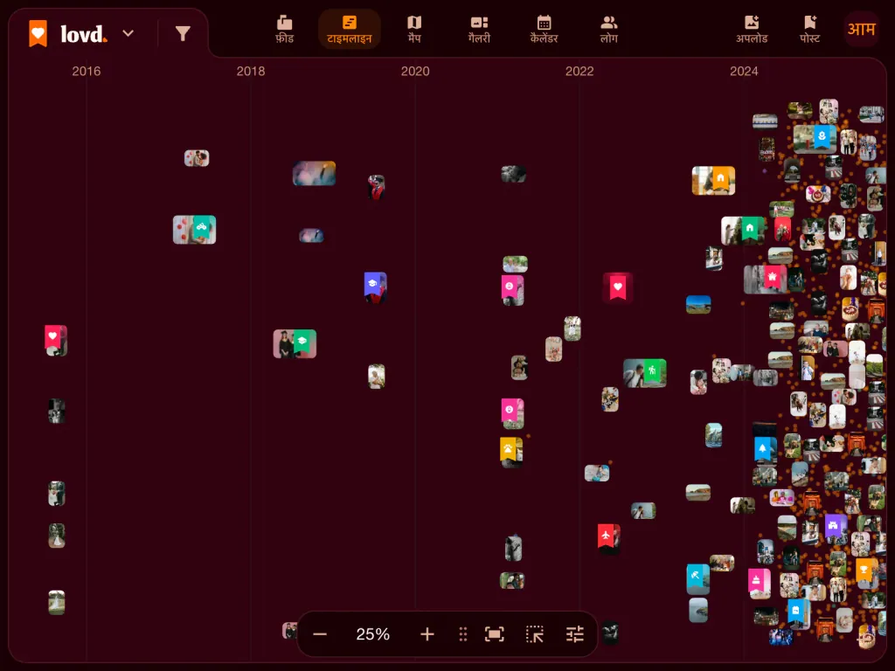Click the अपलोड button
This screenshot has height=671, width=895.
(752, 30)
